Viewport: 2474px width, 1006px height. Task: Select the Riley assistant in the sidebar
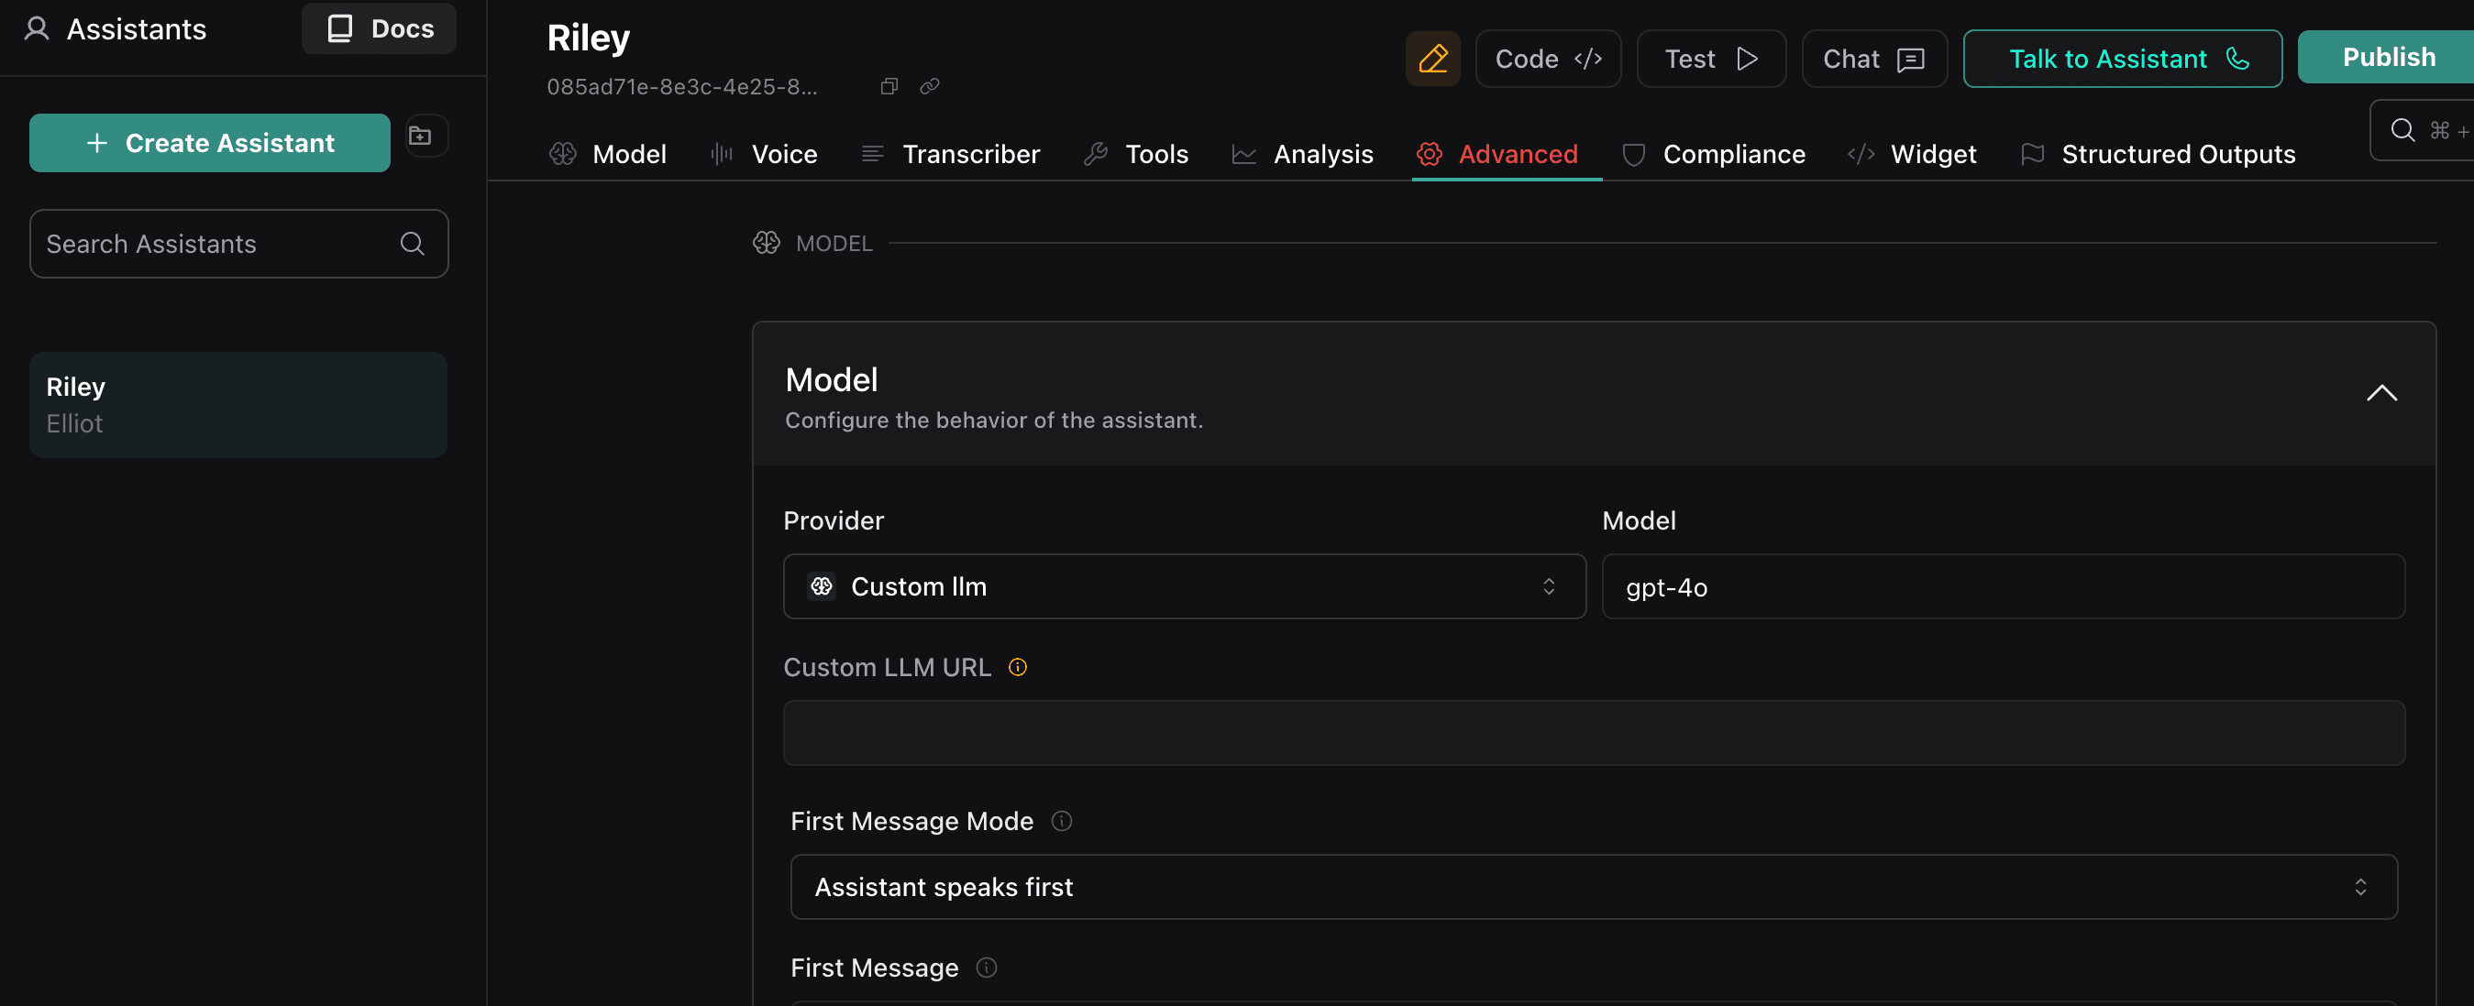click(238, 404)
